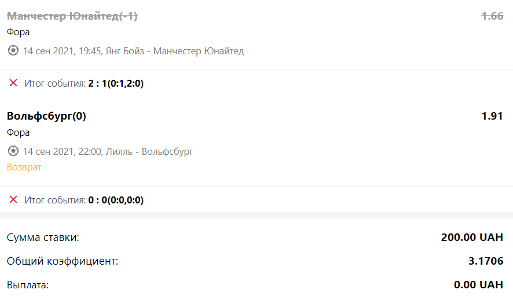Click the Фора label under Вольфсбург

[x=19, y=132]
